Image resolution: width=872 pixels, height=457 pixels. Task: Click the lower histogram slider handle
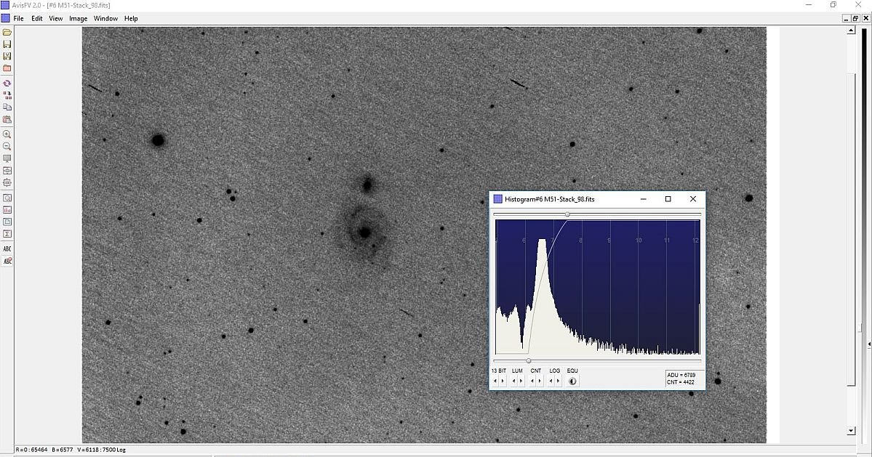[528, 361]
